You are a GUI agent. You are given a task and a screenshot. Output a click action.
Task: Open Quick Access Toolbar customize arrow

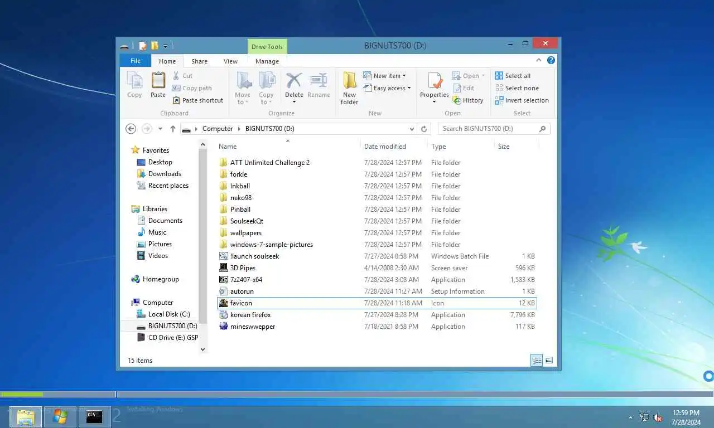166,46
